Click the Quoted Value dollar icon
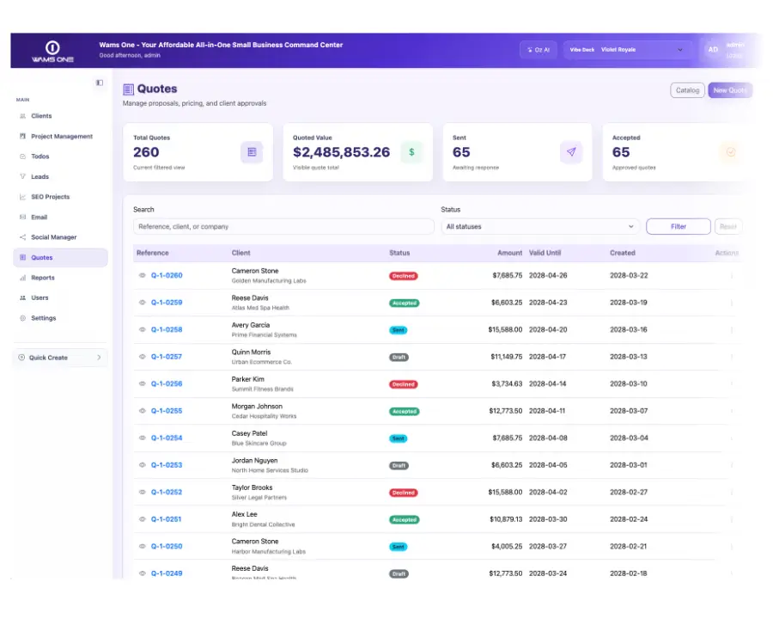The width and height of the screenshot is (773, 619). [x=411, y=152]
